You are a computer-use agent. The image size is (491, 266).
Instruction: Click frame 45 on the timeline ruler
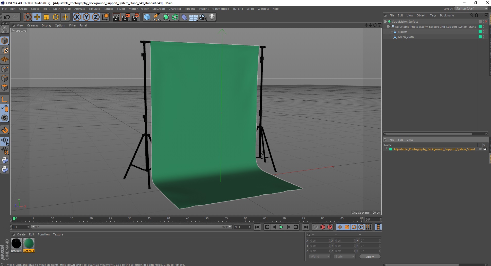pos(187,219)
